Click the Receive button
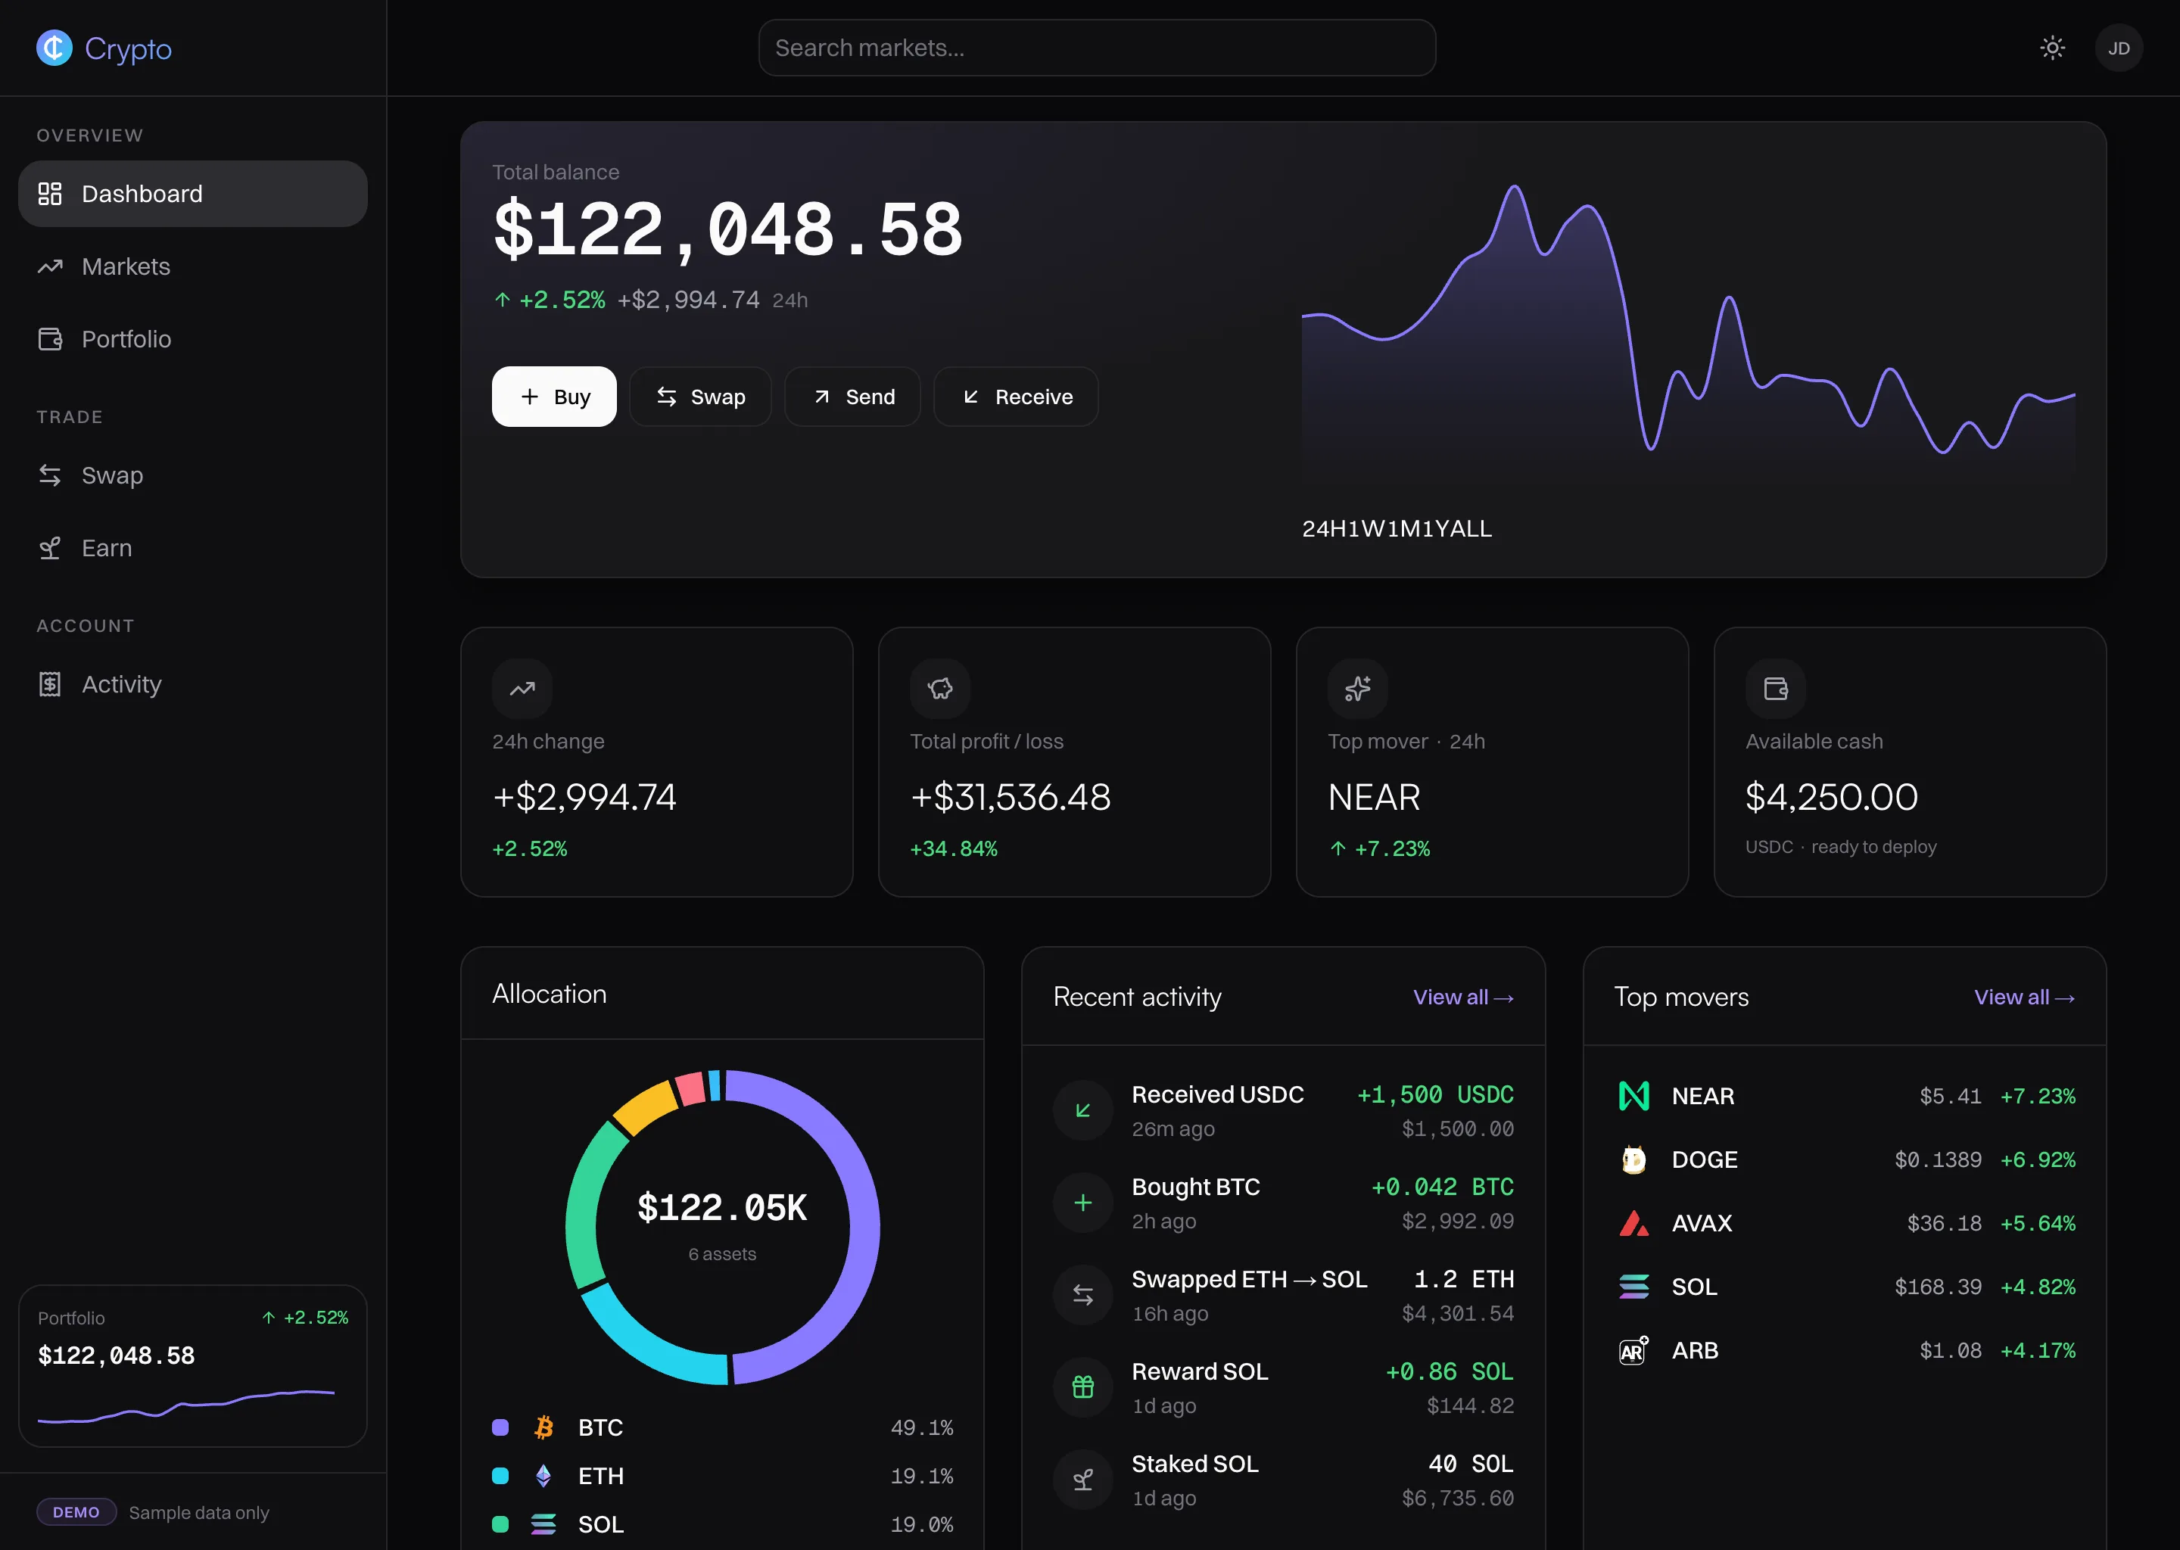The width and height of the screenshot is (2180, 1550). click(x=1016, y=396)
